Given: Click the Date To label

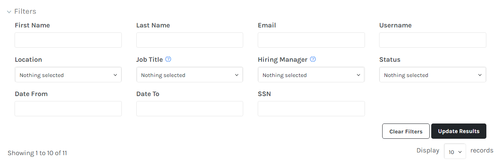Looking at the screenshot, I should coord(148,94).
